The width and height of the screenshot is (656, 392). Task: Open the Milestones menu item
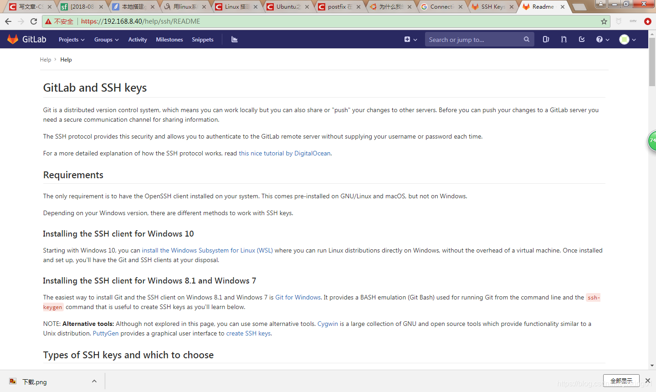(x=169, y=40)
